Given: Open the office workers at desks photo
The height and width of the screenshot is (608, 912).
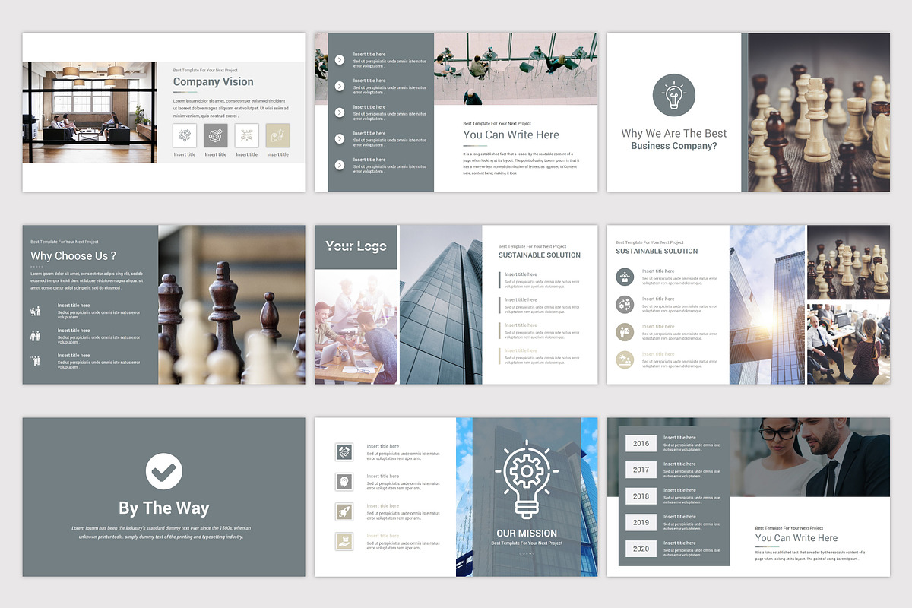Looking at the screenshot, I should point(849,344).
